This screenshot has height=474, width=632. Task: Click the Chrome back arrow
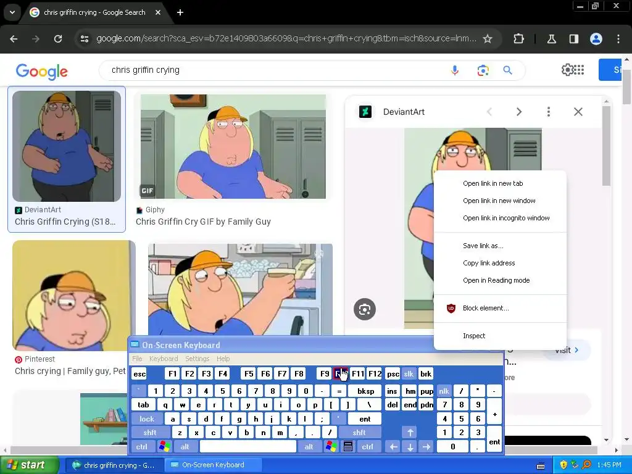click(x=14, y=39)
